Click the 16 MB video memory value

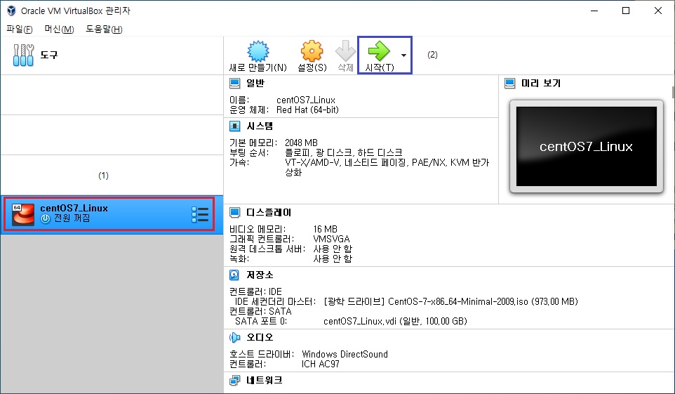pyautogui.click(x=326, y=229)
